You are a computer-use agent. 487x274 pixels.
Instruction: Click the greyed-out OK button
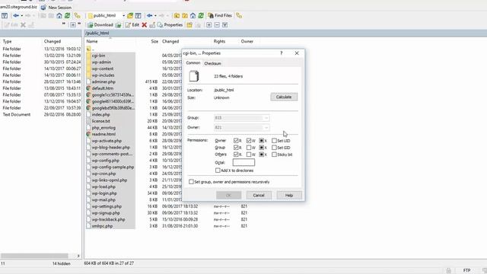coord(228,196)
